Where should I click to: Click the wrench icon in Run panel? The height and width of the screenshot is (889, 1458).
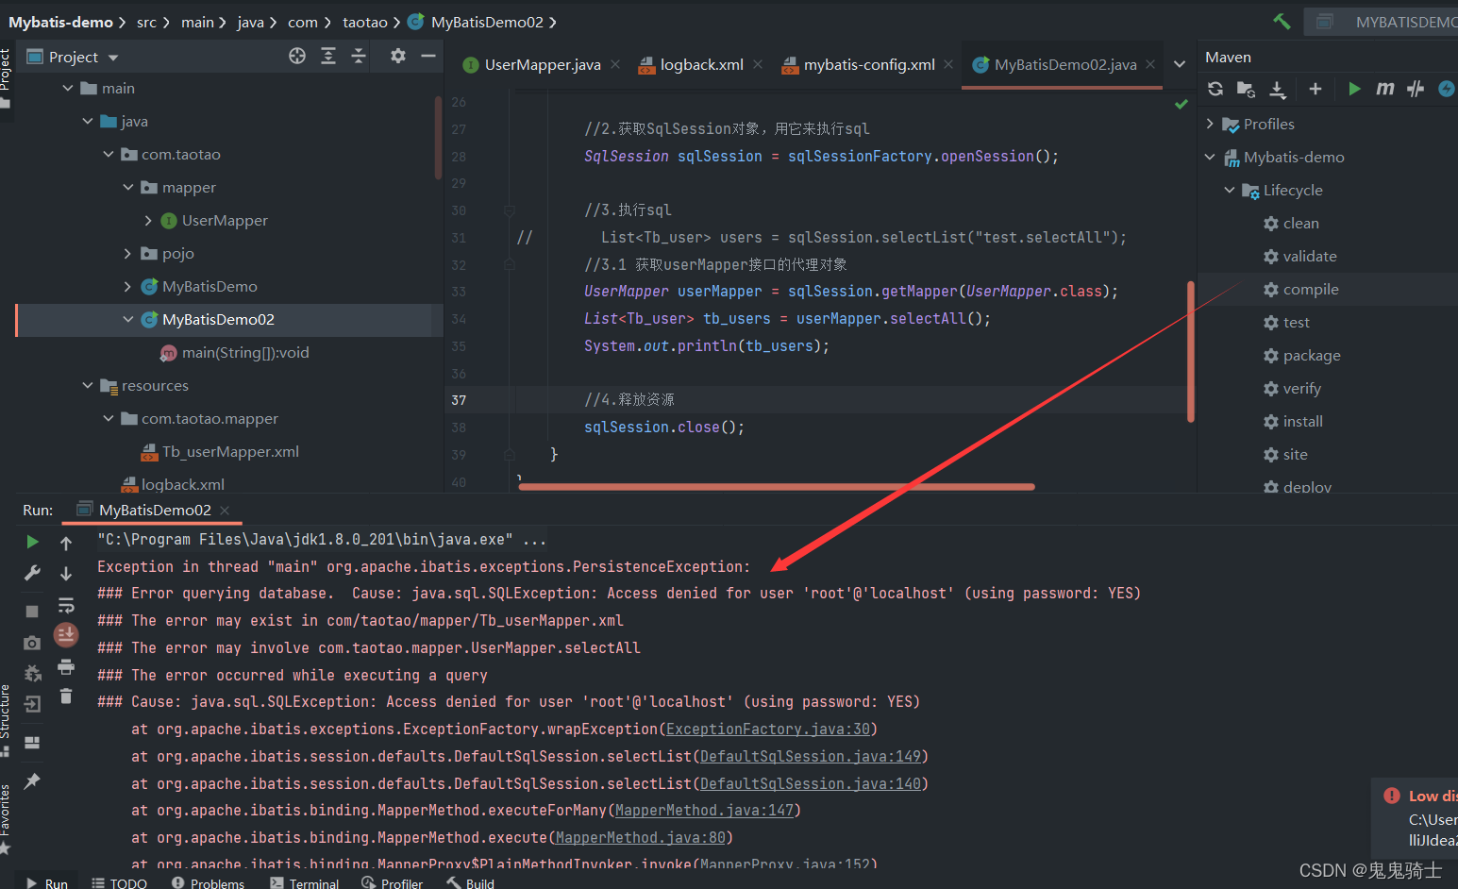click(x=32, y=573)
